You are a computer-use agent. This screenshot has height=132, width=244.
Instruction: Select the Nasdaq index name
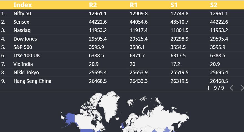[x=22, y=30]
